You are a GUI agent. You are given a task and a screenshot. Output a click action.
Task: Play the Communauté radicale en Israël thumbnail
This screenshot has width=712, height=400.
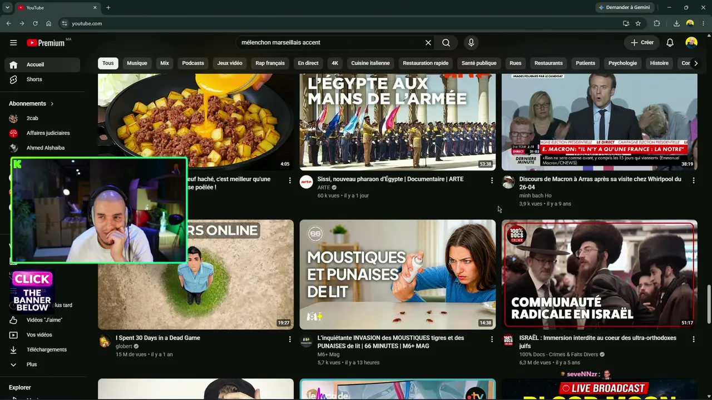600,274
